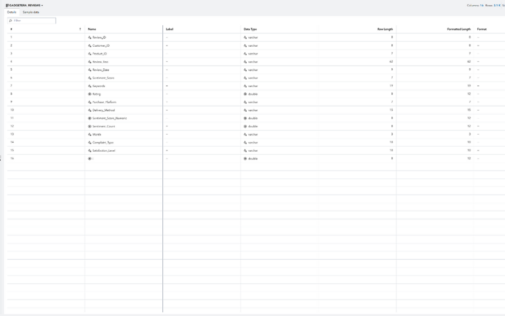
Task: Sort by the Name column header
Action: coord(92,29)
